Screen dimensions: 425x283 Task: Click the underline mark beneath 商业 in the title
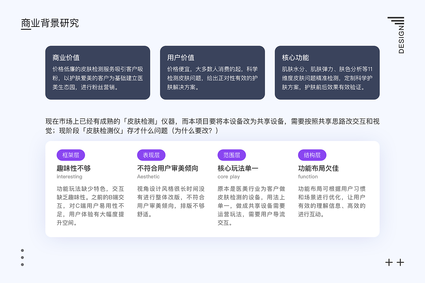click(26, 29)
